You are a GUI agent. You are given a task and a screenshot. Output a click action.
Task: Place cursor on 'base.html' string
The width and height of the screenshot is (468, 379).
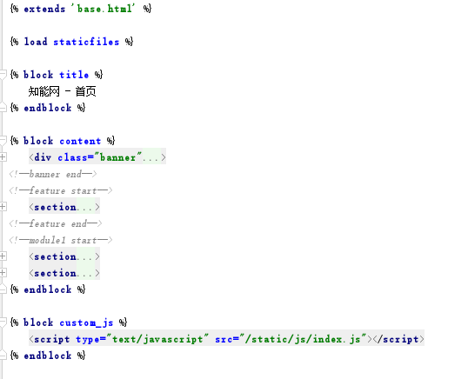click(x=103, y=9)
